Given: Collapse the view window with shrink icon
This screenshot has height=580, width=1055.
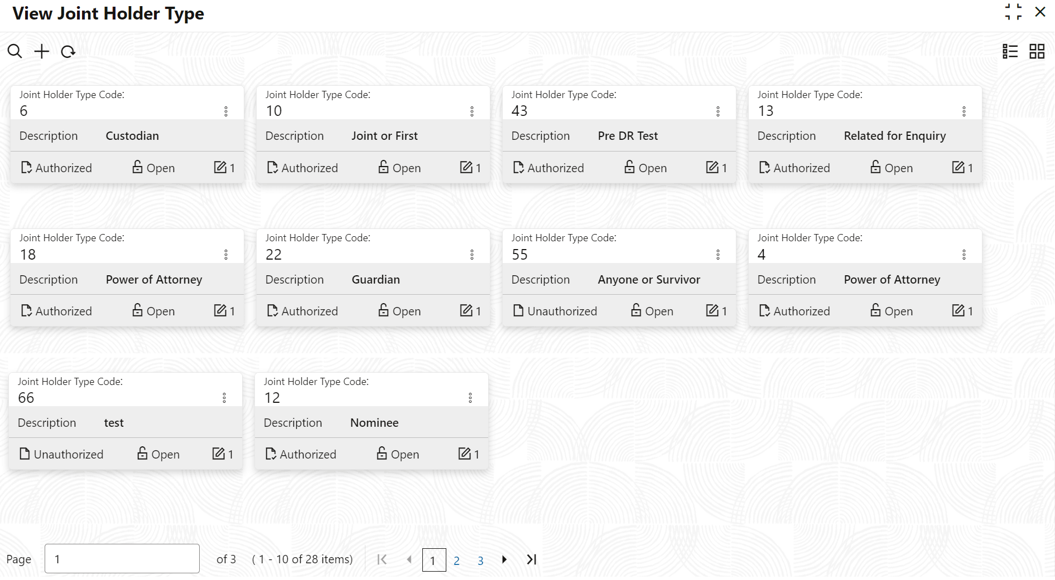Looking at the screenshot, I should (1013, 12).
